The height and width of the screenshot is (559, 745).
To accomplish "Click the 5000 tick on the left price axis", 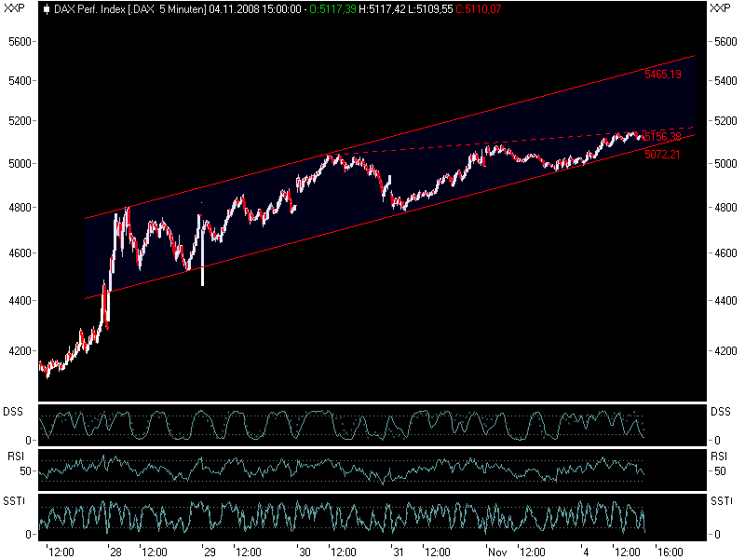I will click(20, 164).
